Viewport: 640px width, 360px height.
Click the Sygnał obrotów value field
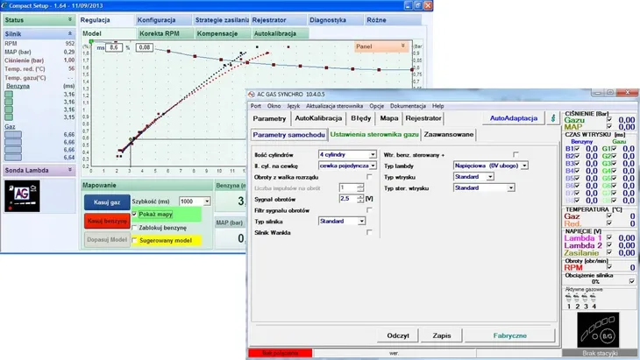[345, 199]
